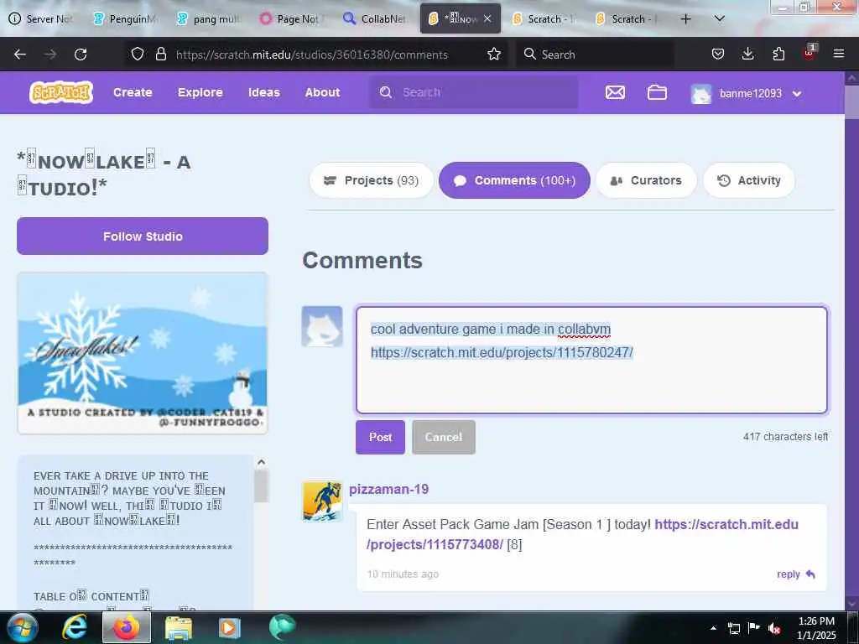Screen dimensions: 859x644
Task: Open the About menu item
Action: tap(322, 92)
